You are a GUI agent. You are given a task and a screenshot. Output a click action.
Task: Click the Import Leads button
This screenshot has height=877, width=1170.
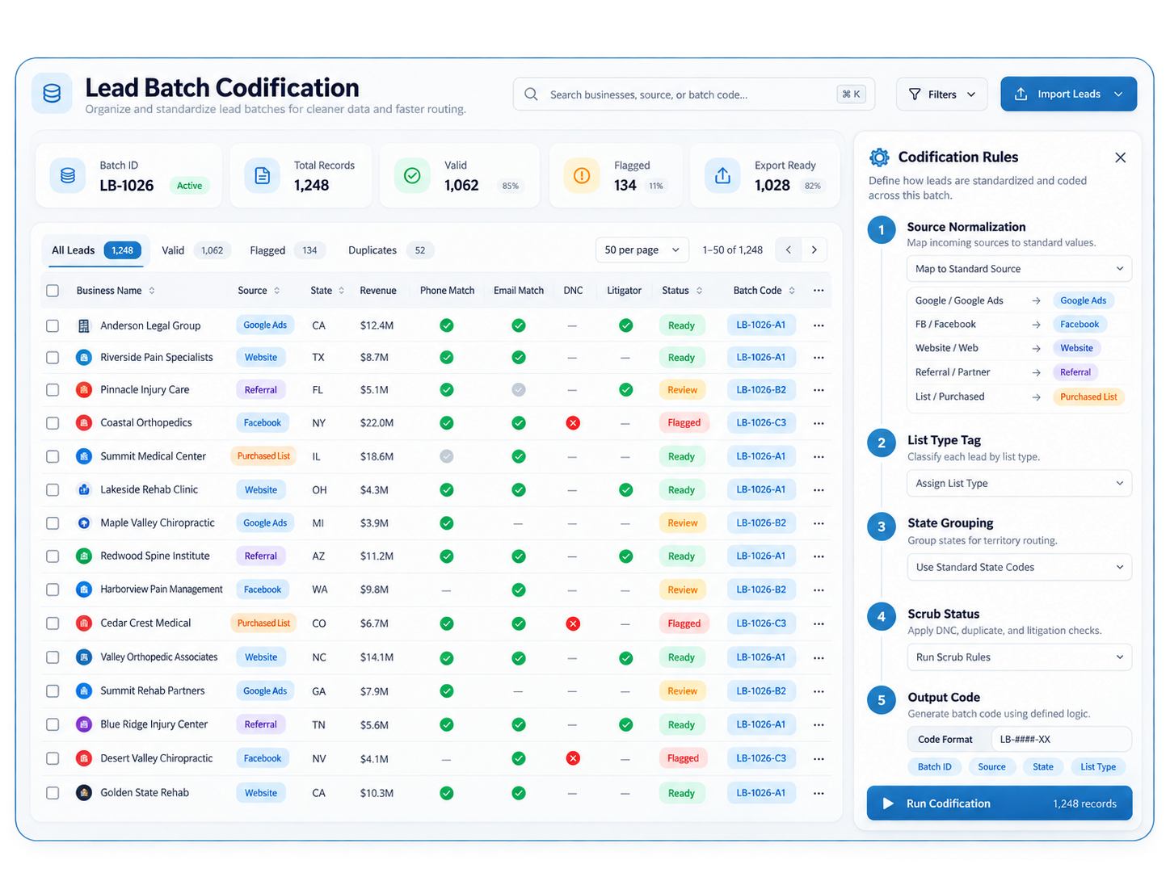tap(1068, 94)
